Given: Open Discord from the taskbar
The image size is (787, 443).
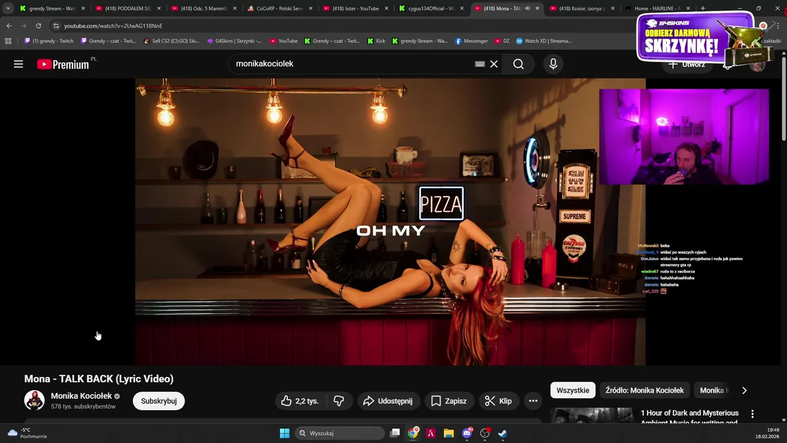Looking at the screenshot, I should click(467, 433).
